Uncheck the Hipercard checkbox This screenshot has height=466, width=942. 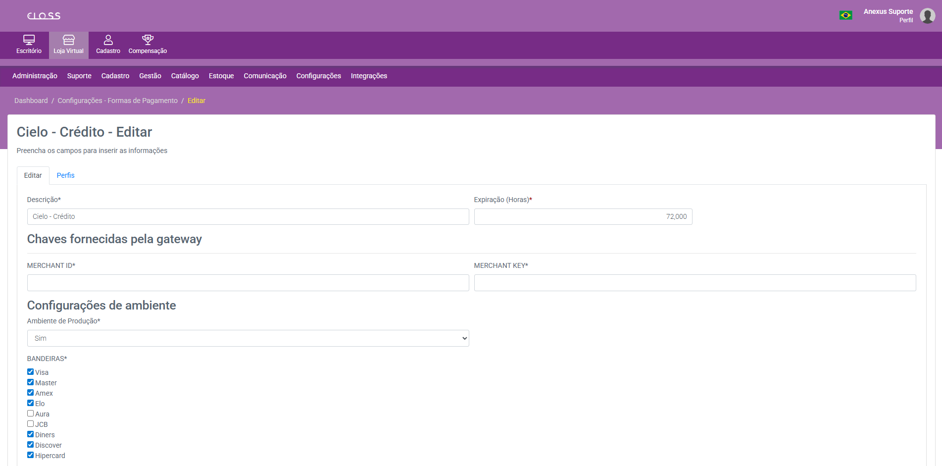(x=31, y=455)
